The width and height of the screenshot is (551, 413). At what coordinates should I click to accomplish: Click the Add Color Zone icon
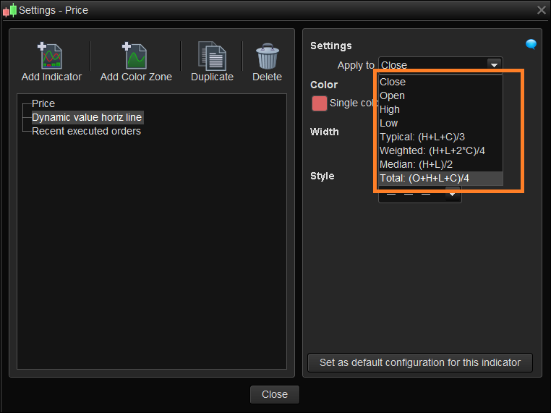[x=134, y=56]
